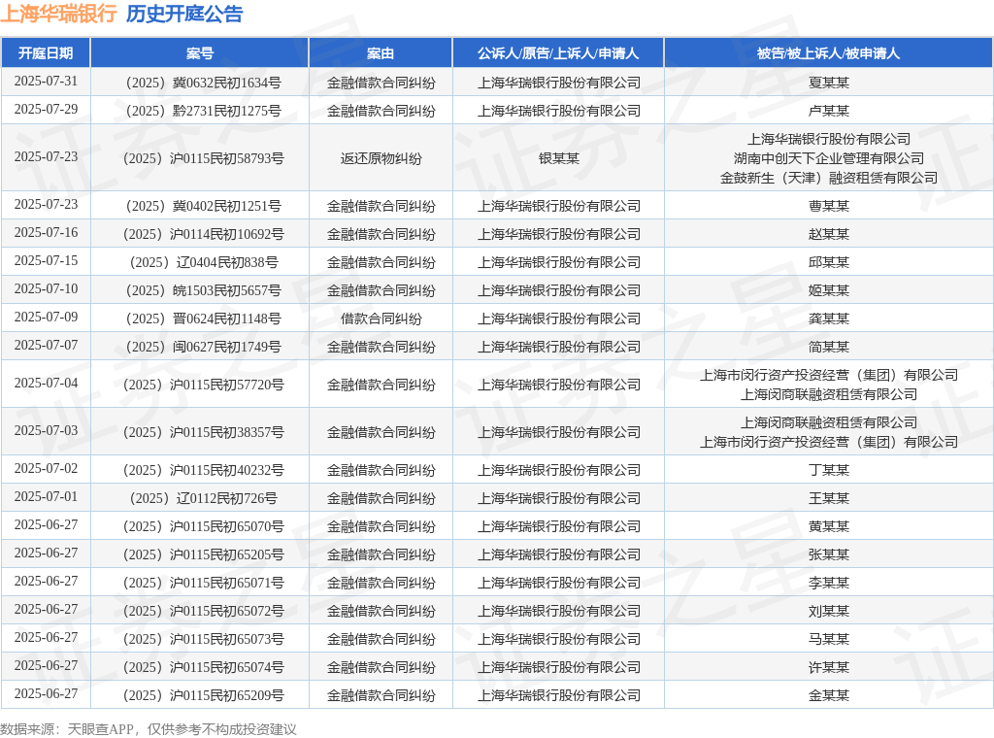The width and height of the screenshot is (994, 738).
Task: Select the 案号 column header
Action: 200,53
